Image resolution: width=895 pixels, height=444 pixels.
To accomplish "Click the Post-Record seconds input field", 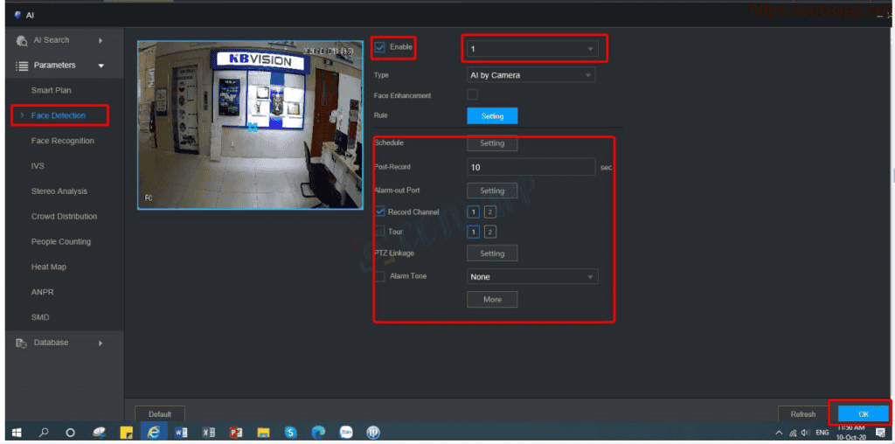I will [531, 167].
